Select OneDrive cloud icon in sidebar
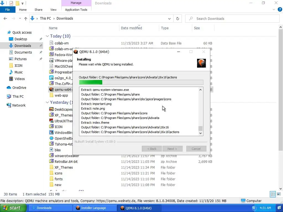The height and width of the screenshot is (212, 283). 9,88
